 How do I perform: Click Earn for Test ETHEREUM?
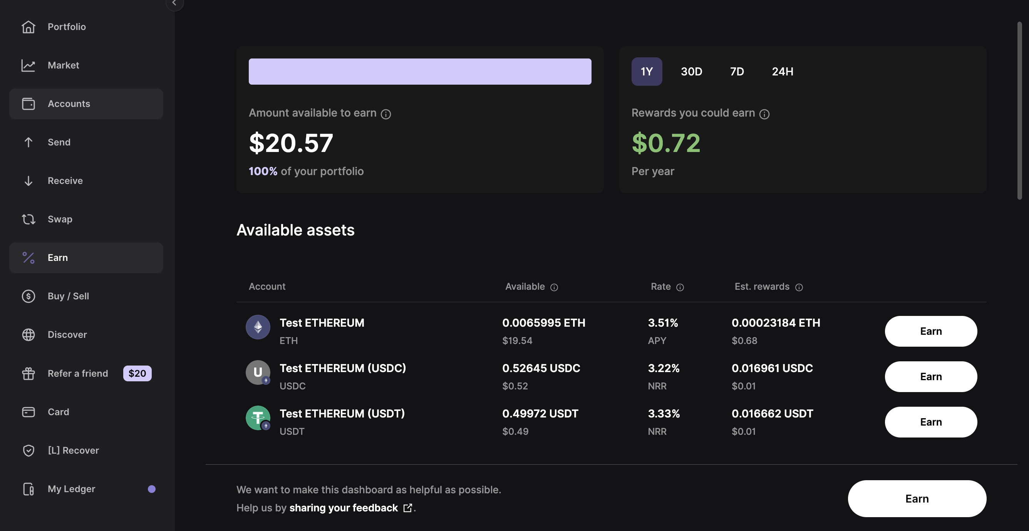[x=931, y=331]
